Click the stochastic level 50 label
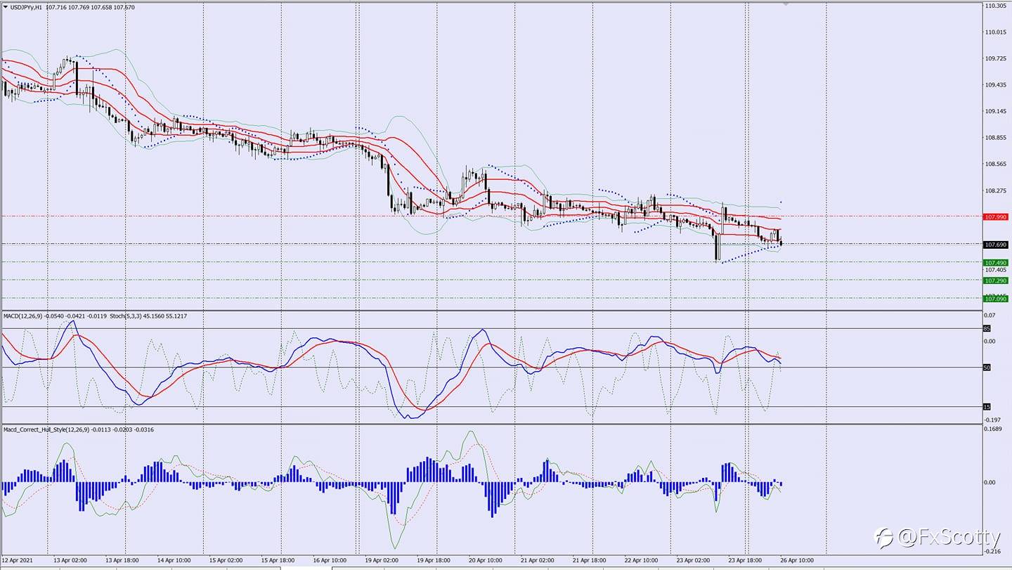Screen dimensions: 1012x570 point(987,368)
